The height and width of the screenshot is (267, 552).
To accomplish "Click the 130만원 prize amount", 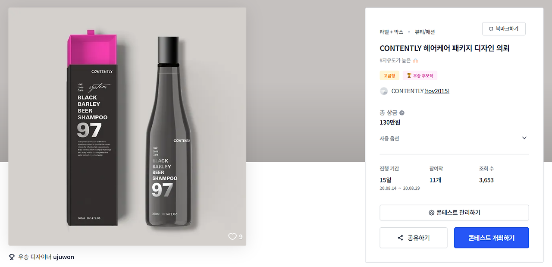I will pyautogui.click(x=390, y=123).
